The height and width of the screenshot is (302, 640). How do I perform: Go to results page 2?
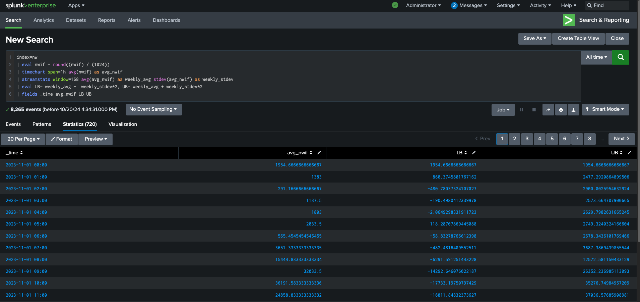pos(514,139)
